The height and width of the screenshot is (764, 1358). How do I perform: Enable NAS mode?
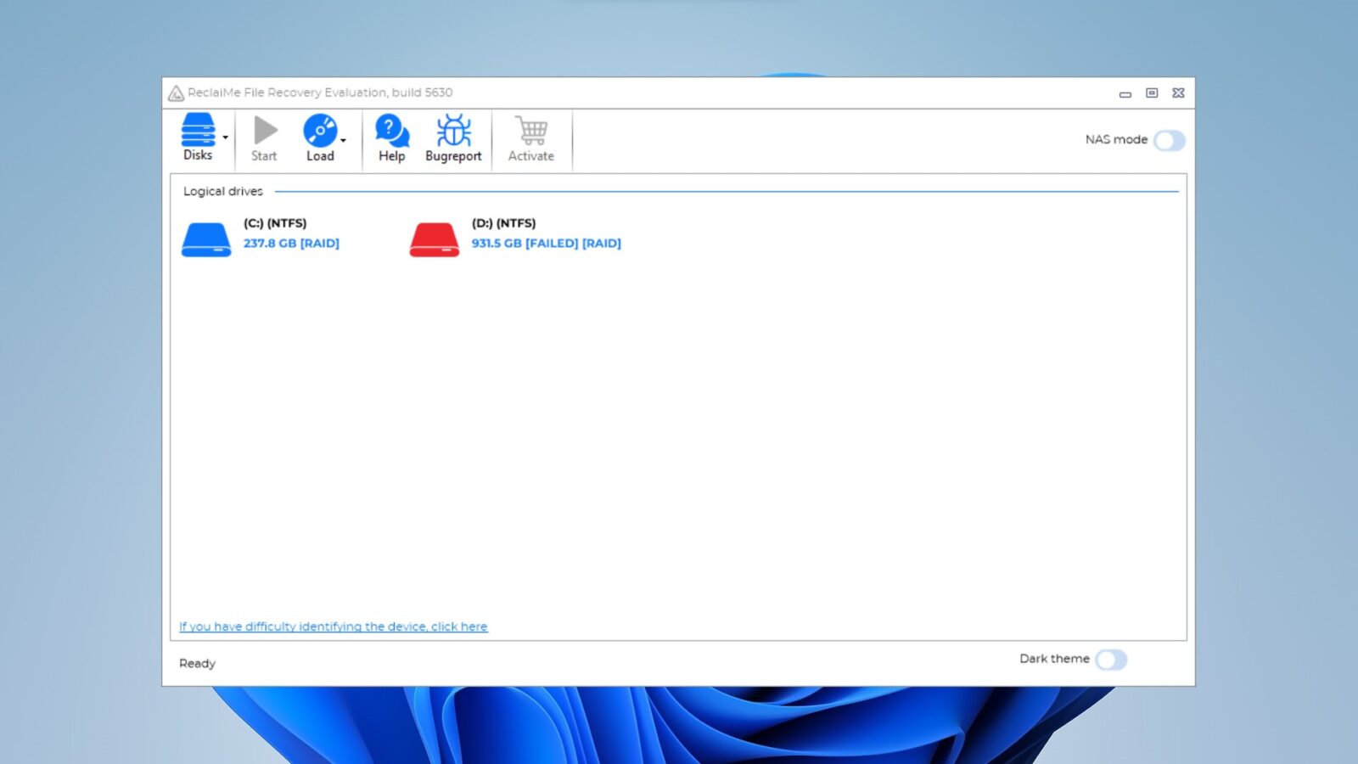click(1170, 139)
